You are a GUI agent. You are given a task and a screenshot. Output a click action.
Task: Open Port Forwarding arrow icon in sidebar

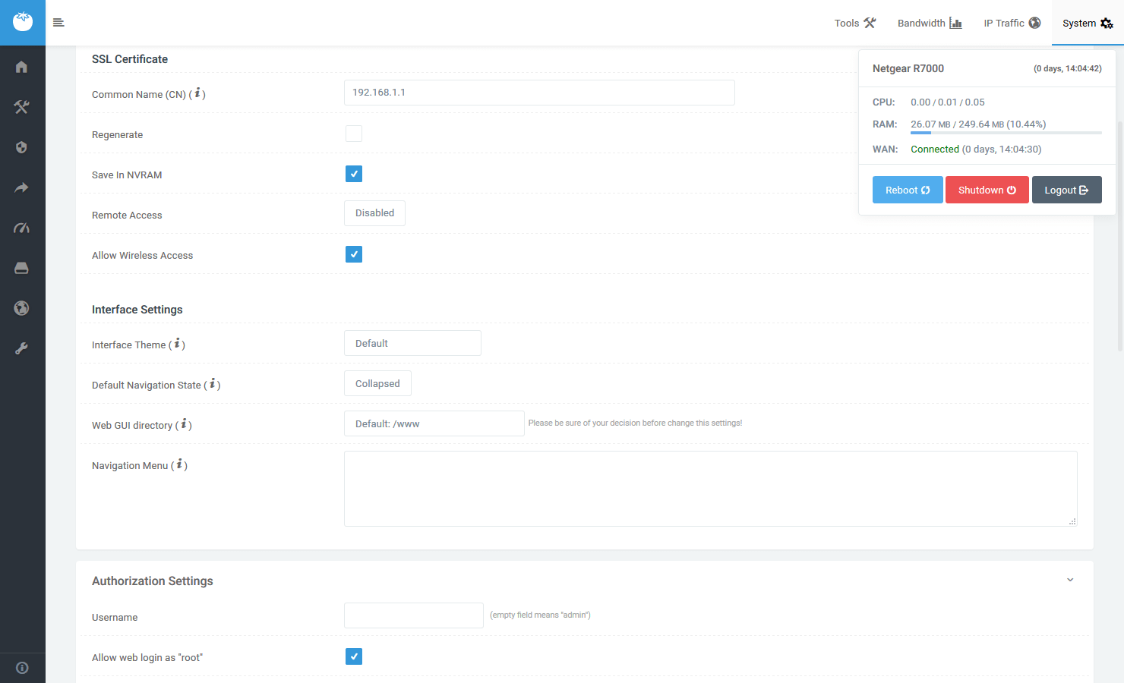point(21,187)
